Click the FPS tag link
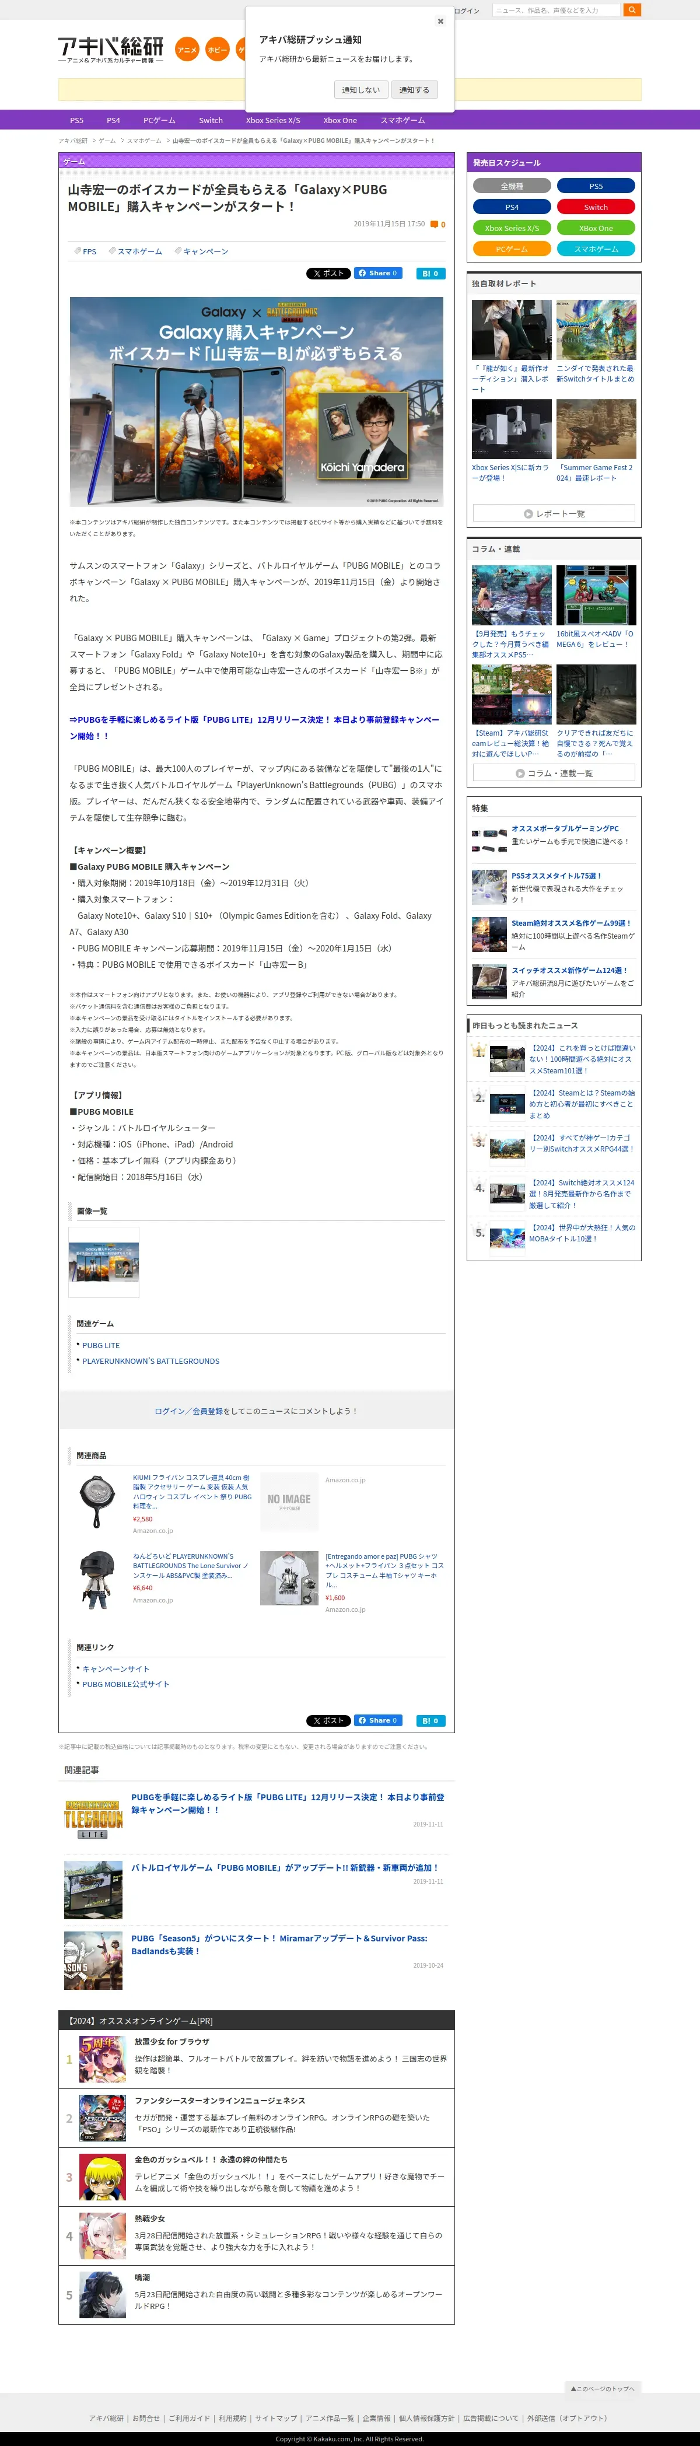This screenshot has height=2446, width=700. point(89,251)
